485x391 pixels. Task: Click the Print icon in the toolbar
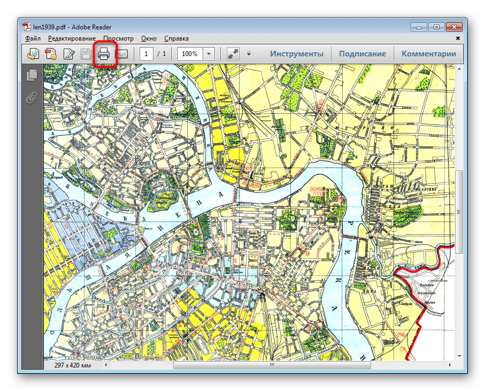coord(104,54)
